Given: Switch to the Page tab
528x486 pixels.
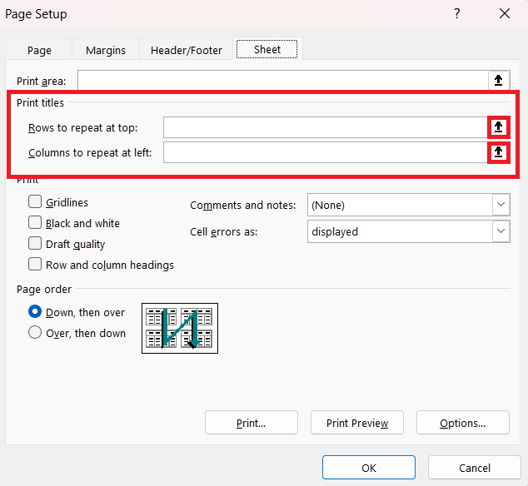Looking at the screenshot, I should click(39, 50).
